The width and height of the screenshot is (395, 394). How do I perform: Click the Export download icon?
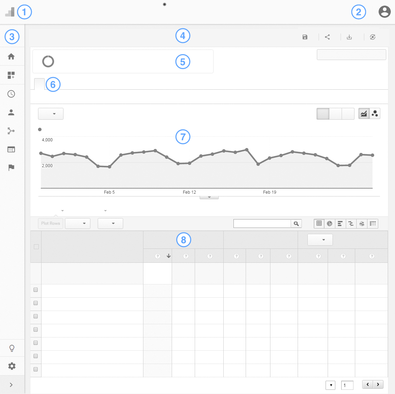coord(349,37)
